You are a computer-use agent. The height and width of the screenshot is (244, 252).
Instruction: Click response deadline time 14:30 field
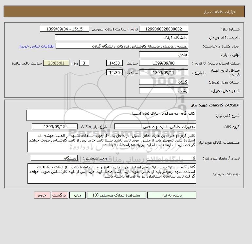click(x=115, y=63)
